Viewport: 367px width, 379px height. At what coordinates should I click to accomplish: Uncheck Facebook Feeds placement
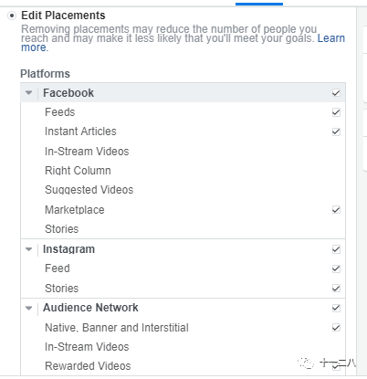pos(336,112)
